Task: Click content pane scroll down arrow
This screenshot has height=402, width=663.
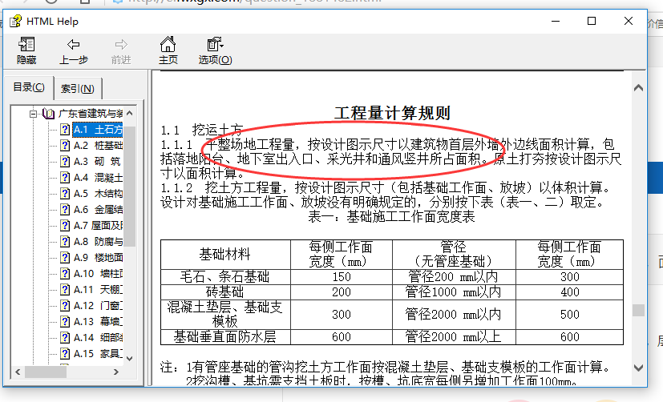Action: 638,368
